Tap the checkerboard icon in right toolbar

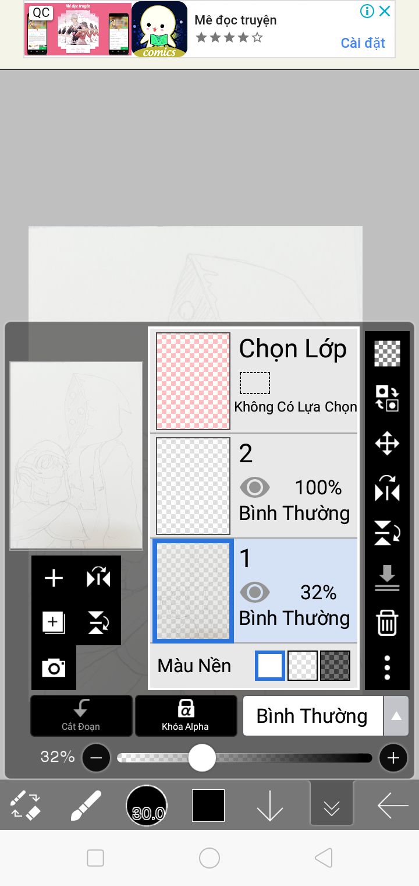coord(387,353)
